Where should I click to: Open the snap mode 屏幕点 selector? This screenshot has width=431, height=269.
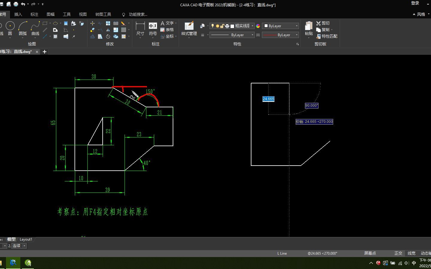pyautogui.click(x=370, y=253)
